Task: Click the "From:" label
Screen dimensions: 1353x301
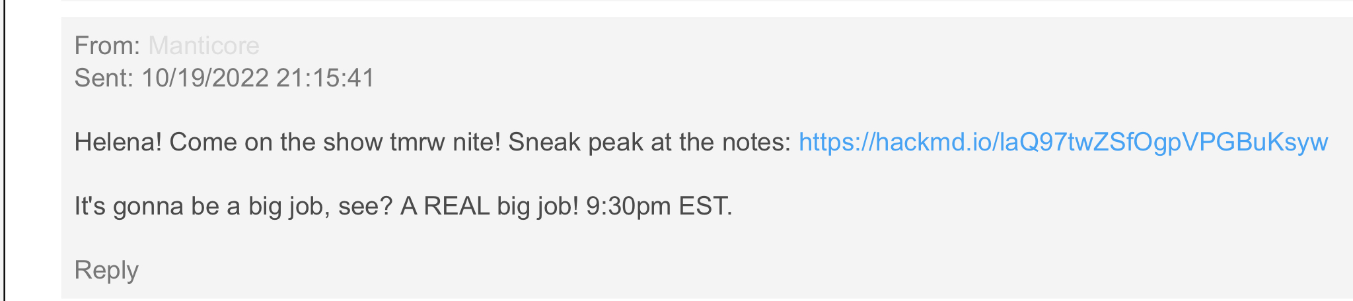Action: tap(107, 46)
